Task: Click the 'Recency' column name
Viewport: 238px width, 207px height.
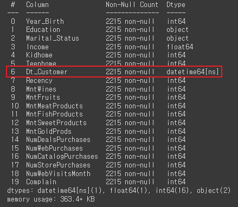Action: [x=39, y=80]
